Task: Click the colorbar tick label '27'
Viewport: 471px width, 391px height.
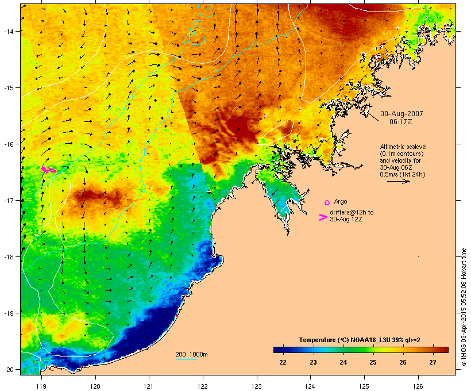Action: point(433,362)
